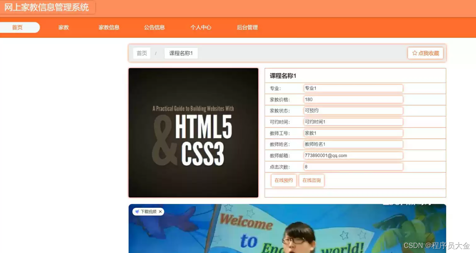Click the 点击次数 field showing 8
This screenshot has width=476, height=253.
pyautogui.click(x=353, y=167)
